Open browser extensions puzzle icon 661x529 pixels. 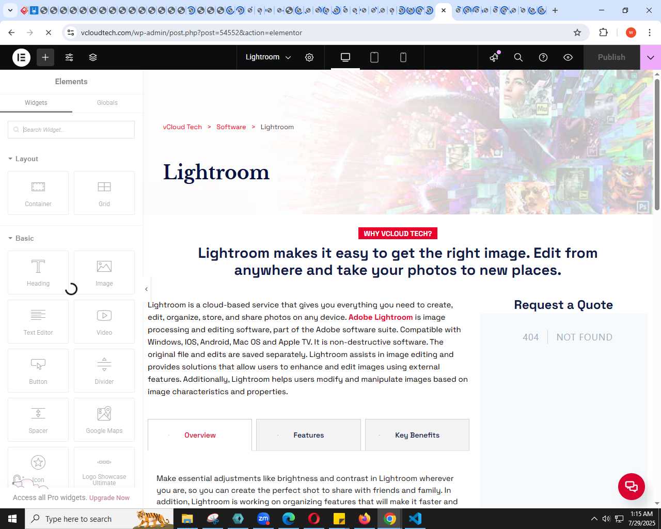pos(603,33)
